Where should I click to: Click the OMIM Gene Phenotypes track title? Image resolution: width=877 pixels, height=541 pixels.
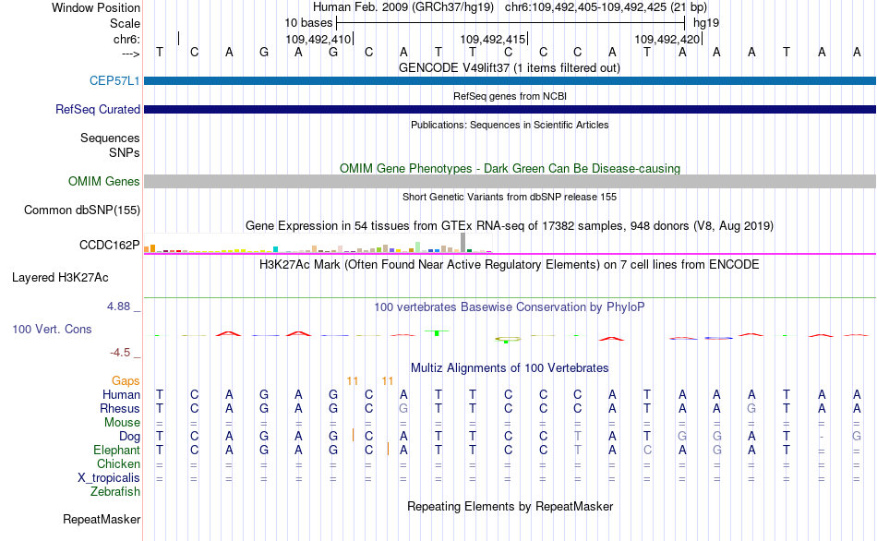coord(510,168)
